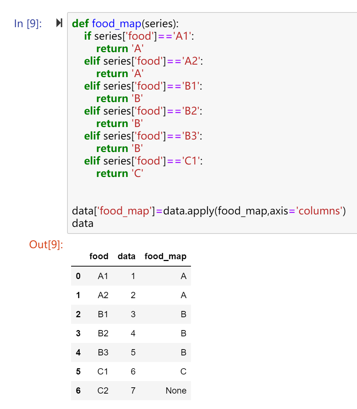Click the None value in food_map column
This screenshot has width=357, height=409.
coord(176,391)
